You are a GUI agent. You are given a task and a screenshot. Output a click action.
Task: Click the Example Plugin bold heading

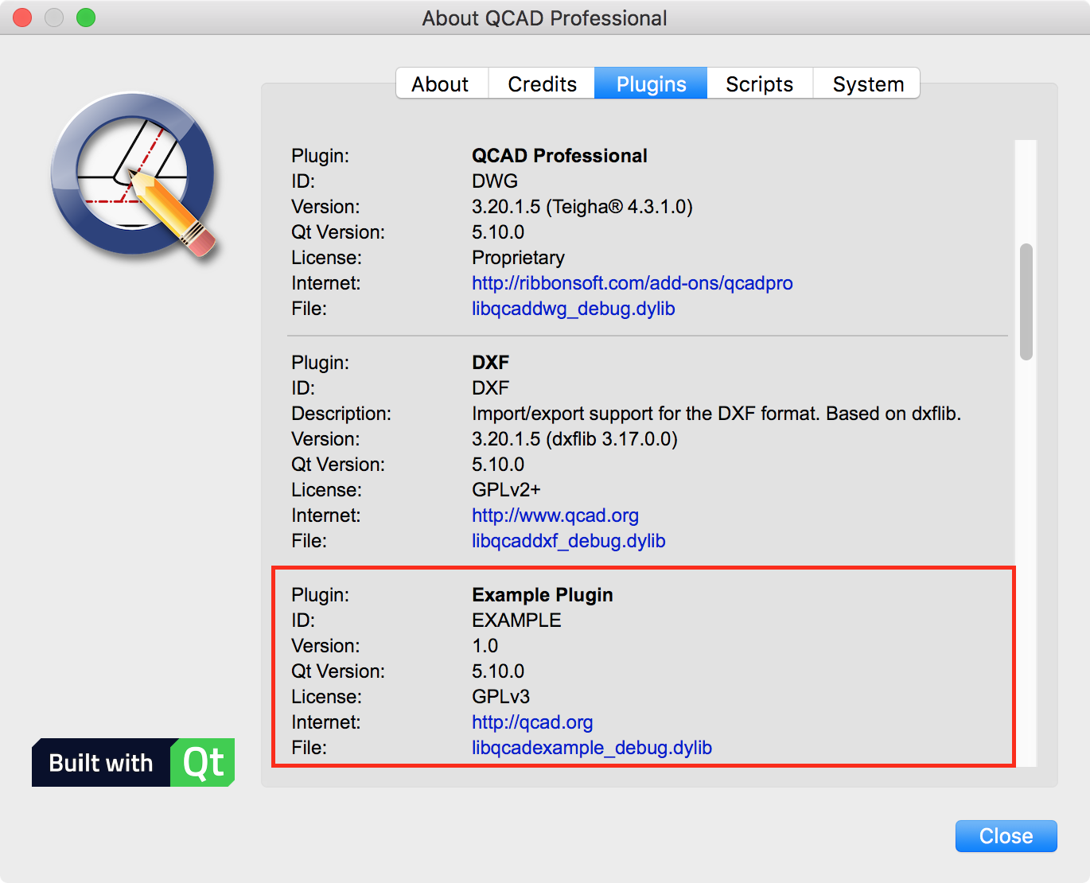point(542,595)
